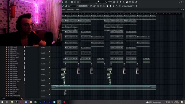The width and height of the screenshot is (185, 104).
Task: Open the Discord icon in the Windows taskbar
Action: click(x=26, y=102)
